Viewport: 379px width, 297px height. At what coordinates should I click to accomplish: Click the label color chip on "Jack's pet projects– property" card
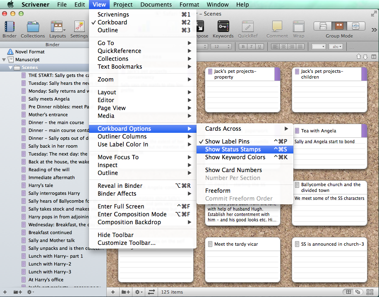pyautogui.click(x=277, y=74)
